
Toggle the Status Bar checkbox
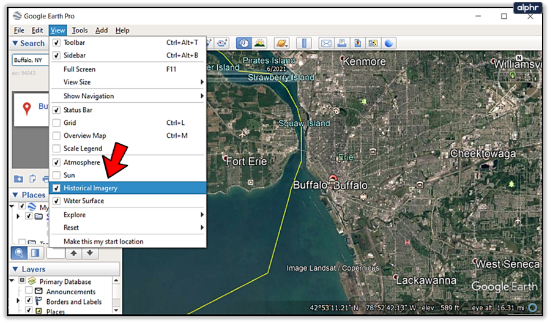tap(56, 110)
